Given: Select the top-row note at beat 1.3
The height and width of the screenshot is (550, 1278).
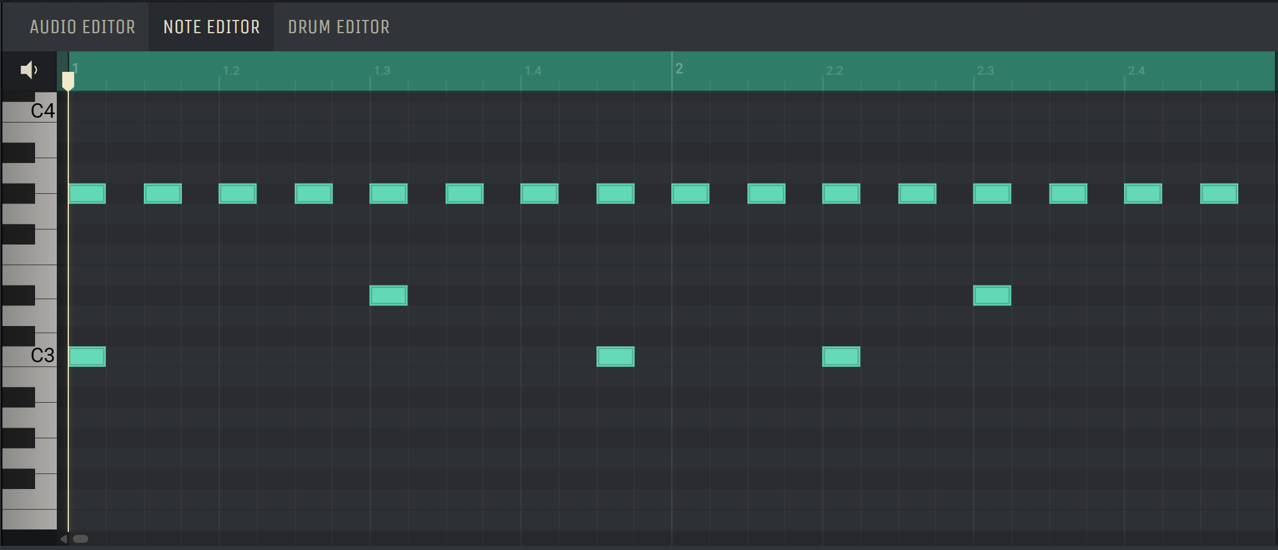Looking at the screenshot, I should 389,194.
